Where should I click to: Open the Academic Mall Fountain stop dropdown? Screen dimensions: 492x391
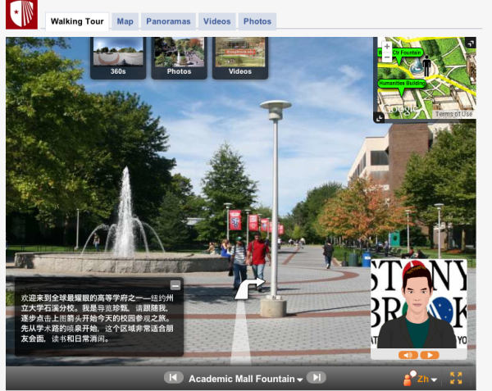[246, 379]
